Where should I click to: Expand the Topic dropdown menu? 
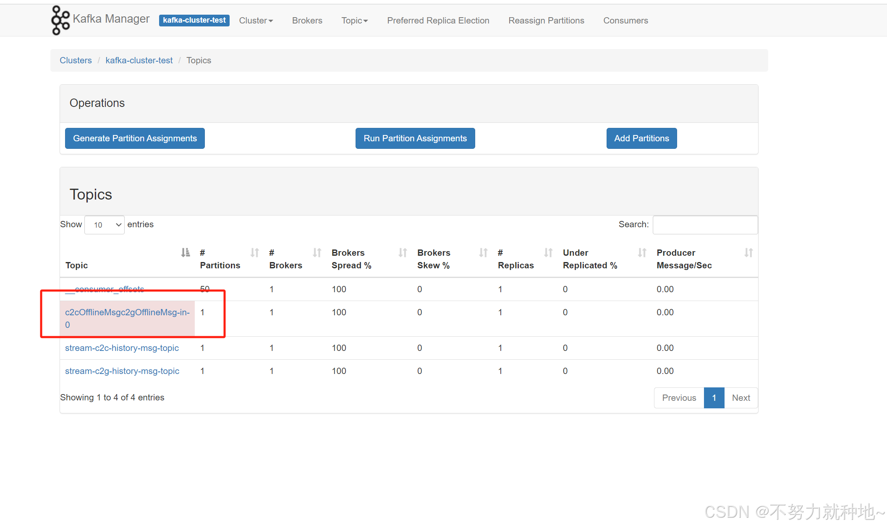(354, 21)
